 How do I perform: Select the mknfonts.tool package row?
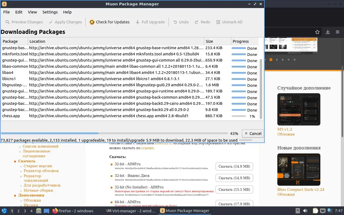[130, 54]
